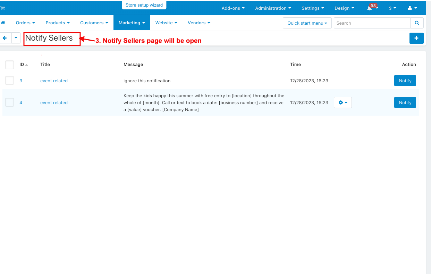
Task: Expand the dropdown arrow beside back button
Action: pyautogui.click(x=16, y=38)
